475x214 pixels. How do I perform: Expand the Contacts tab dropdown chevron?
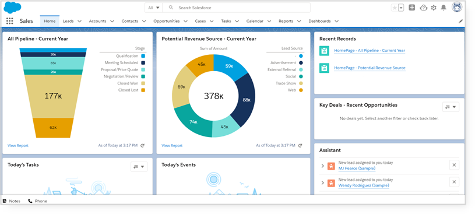pos(144,21)
